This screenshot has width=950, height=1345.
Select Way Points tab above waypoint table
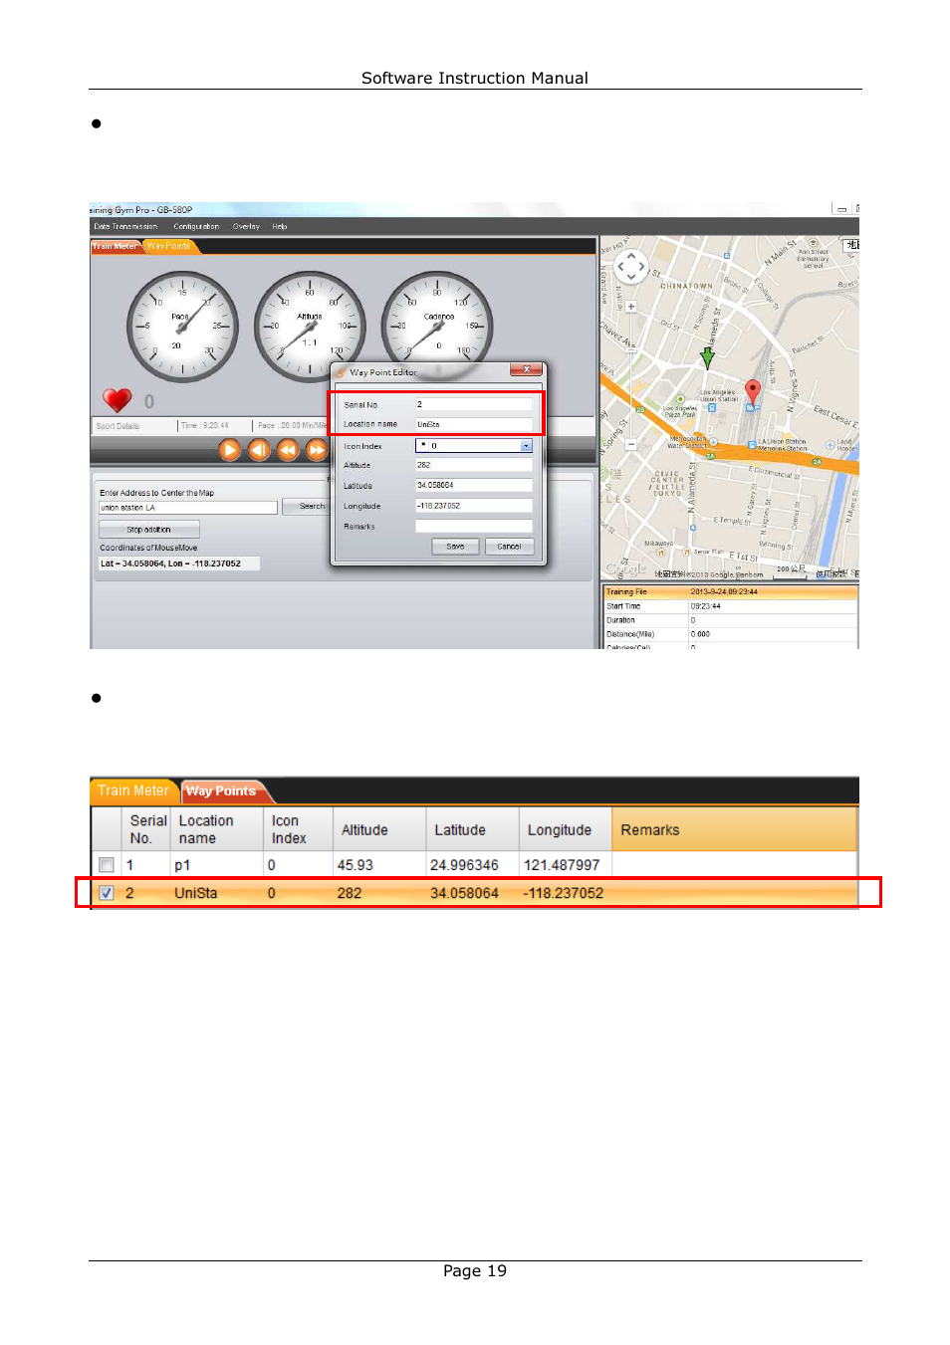222,791
